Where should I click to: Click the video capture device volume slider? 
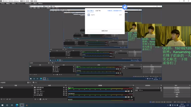[x=98, y=97]
